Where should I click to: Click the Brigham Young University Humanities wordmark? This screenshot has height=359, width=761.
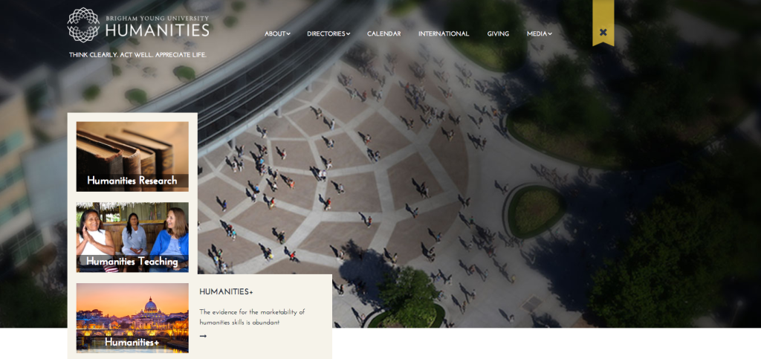(x=158, y=27)
